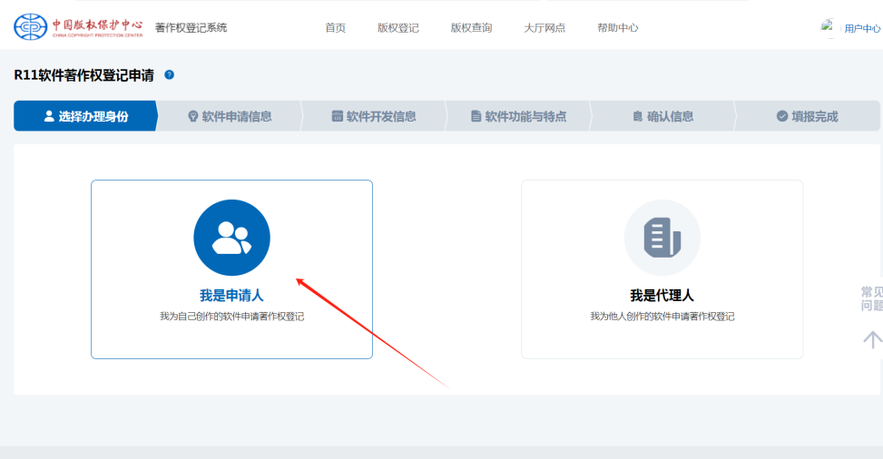Select the 填报完成 step tab
Screen dimensions: 883x459
807,116
